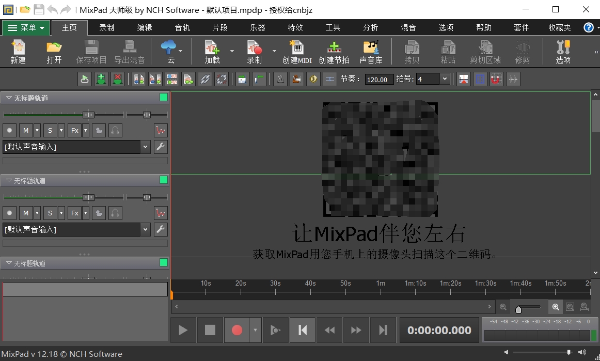The image size is (600, 361).
Task: Click the unlink broken chain icon
Action: [222, 79]
